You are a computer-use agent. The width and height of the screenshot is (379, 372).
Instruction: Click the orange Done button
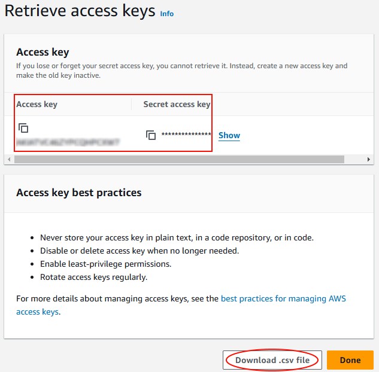[350, 360]
